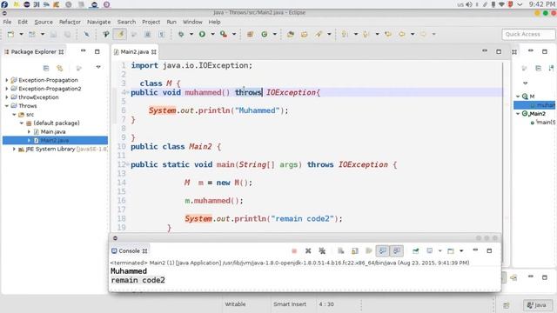Click the volume icon in system tray
Image resolution: width=557 pixels, height=313 pixels.
pyautogui.click(x=469, y=4)
